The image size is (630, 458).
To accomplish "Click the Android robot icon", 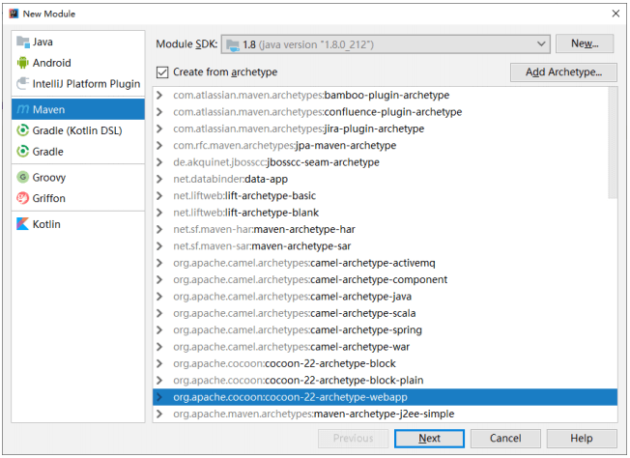I will click(x=23, y=63).
